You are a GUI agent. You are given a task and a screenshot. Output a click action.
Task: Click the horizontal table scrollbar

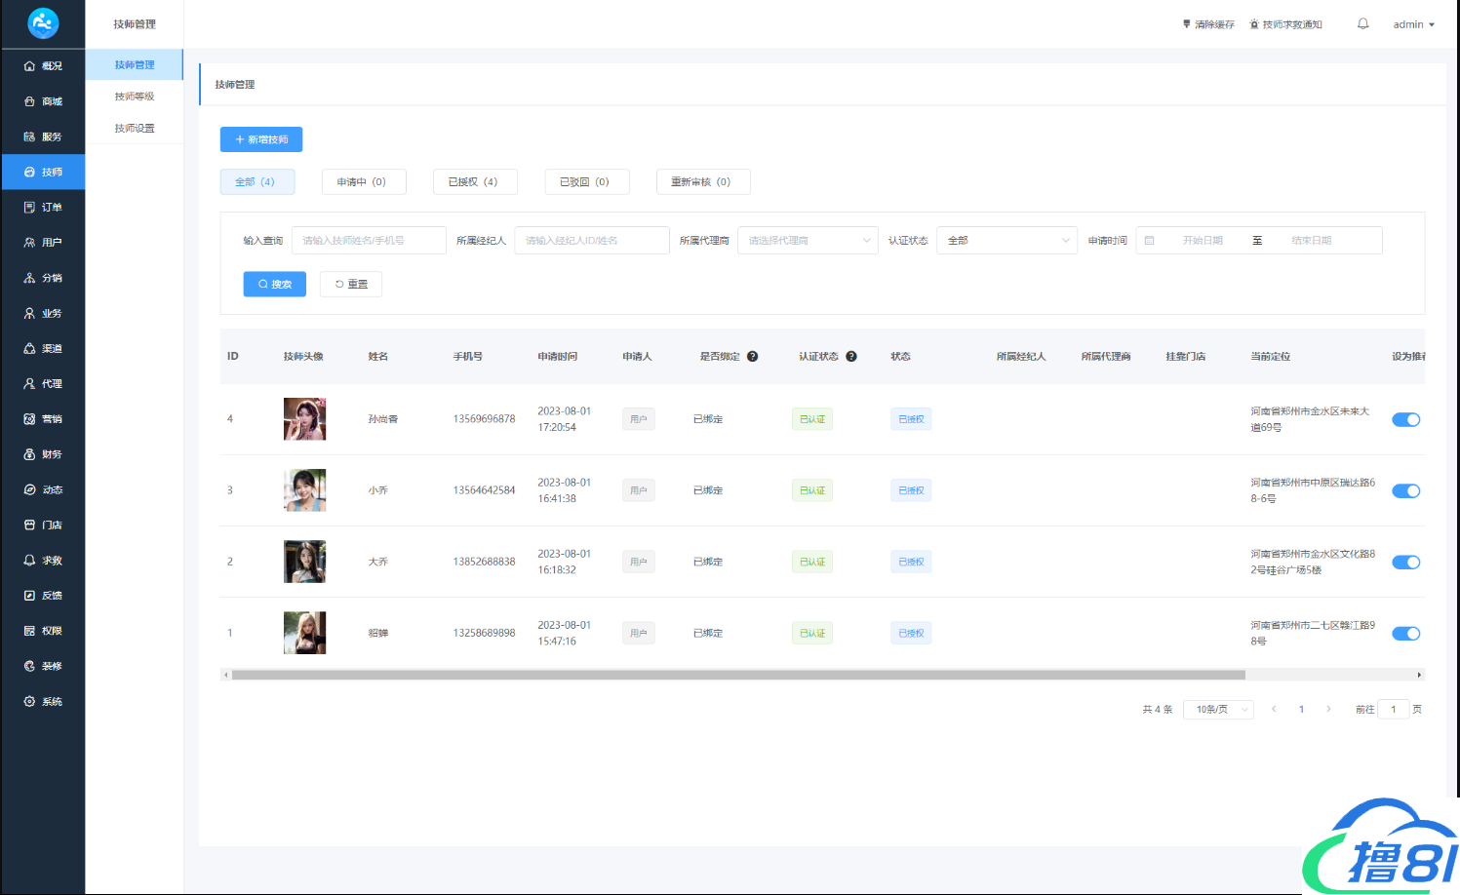[x=737, y=675]
